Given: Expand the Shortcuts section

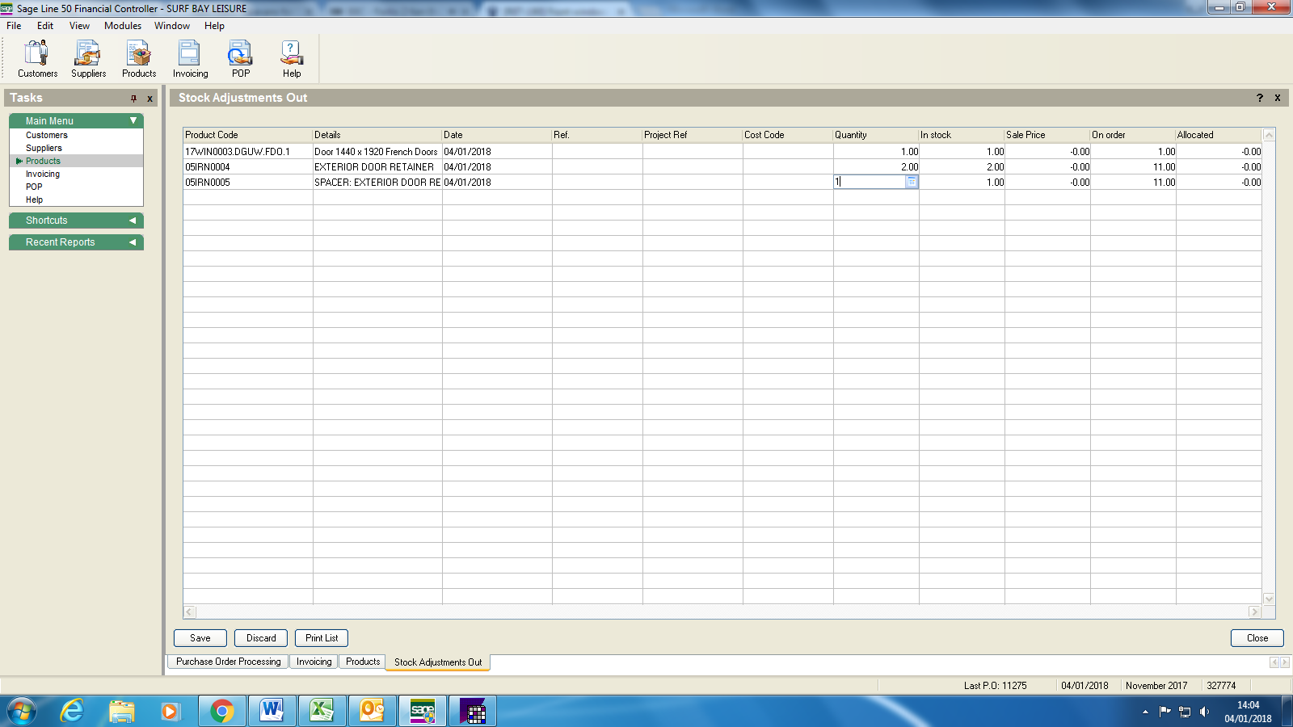Looking at the screenshot, I should click(133, 221).
